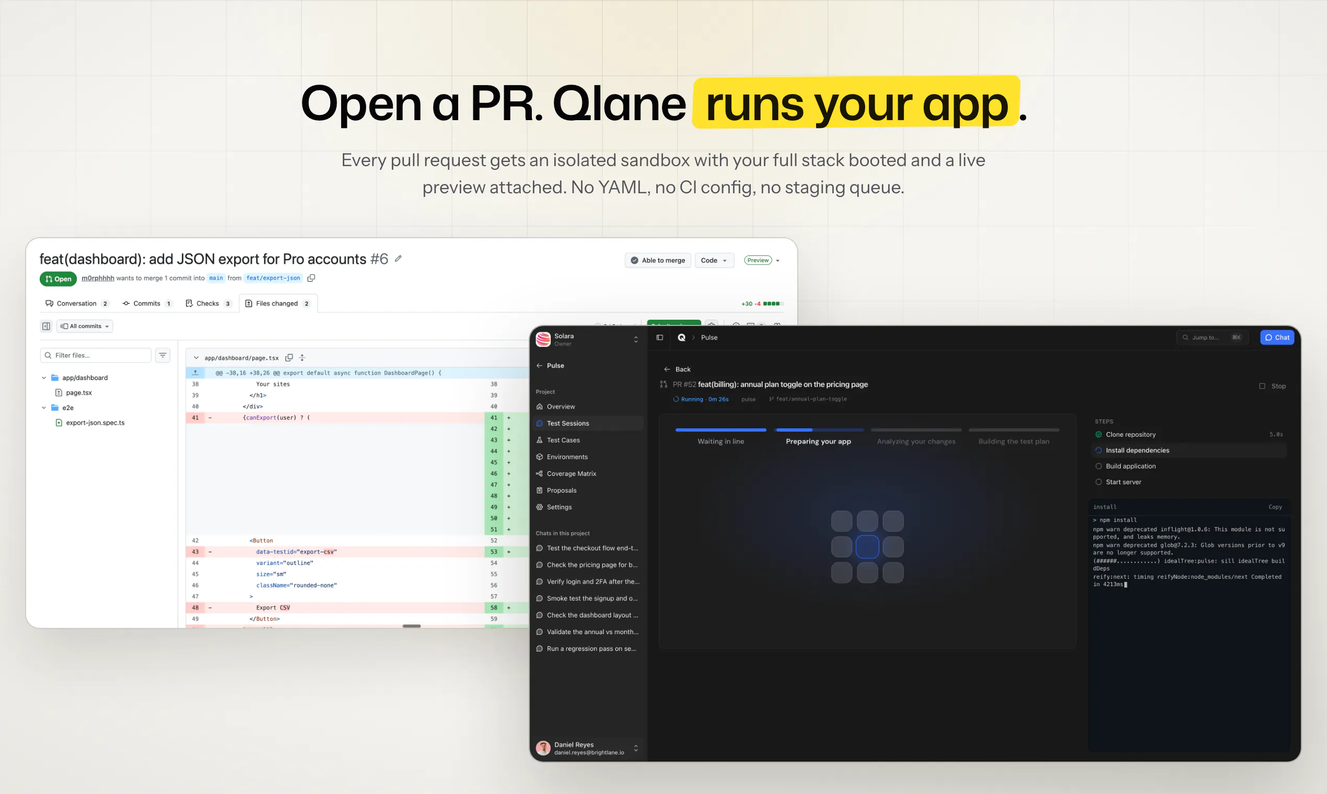Collapse the app/dashboard/page.tsx diff
The image size is (1327, 794).
click(196, 357)
